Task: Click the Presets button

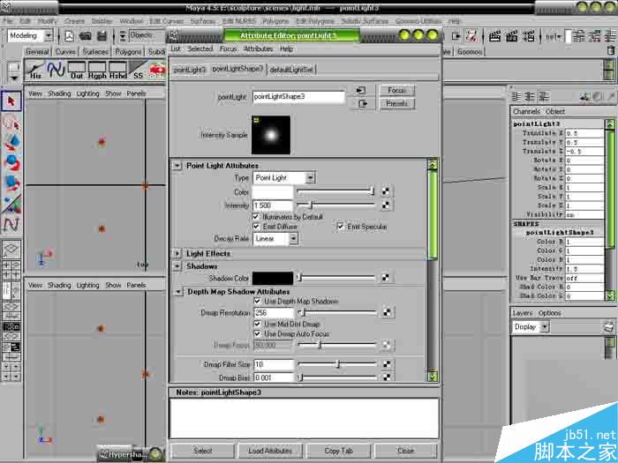Action: [x=397, y=103]
